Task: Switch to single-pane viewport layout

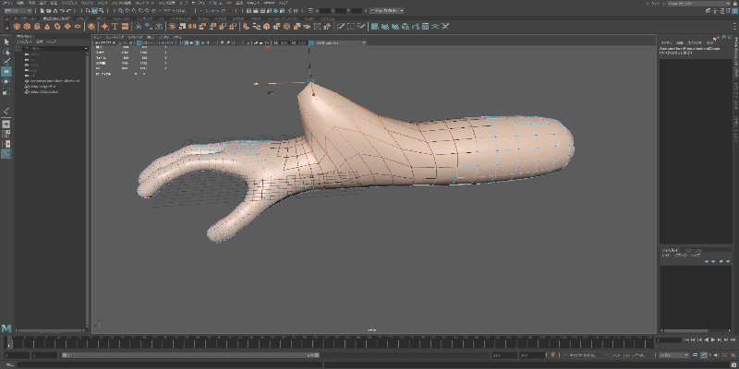Action: (x=6, y=124)
